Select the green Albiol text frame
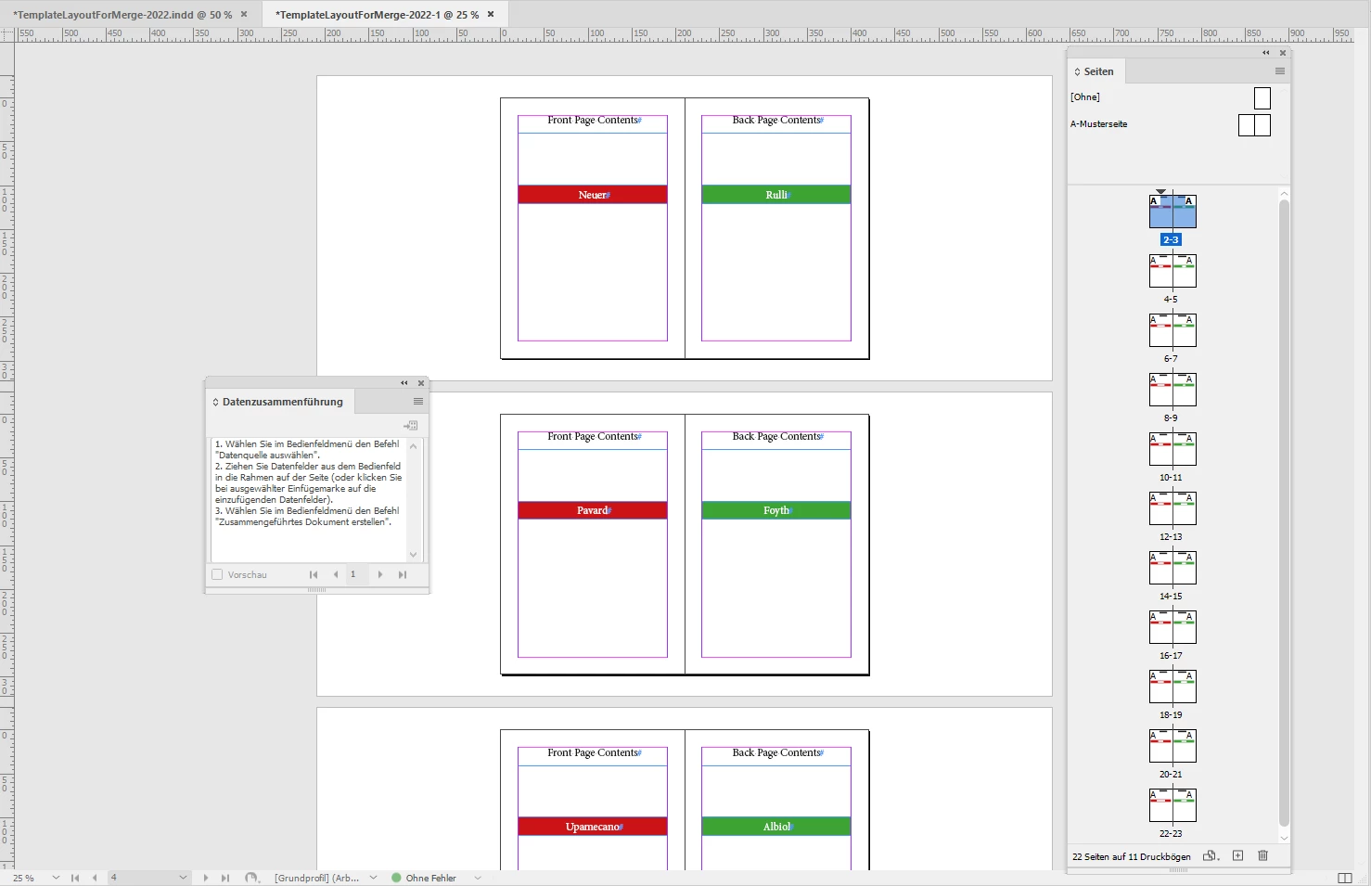This screenshot has height=886, width=1371. coord(776,827)
